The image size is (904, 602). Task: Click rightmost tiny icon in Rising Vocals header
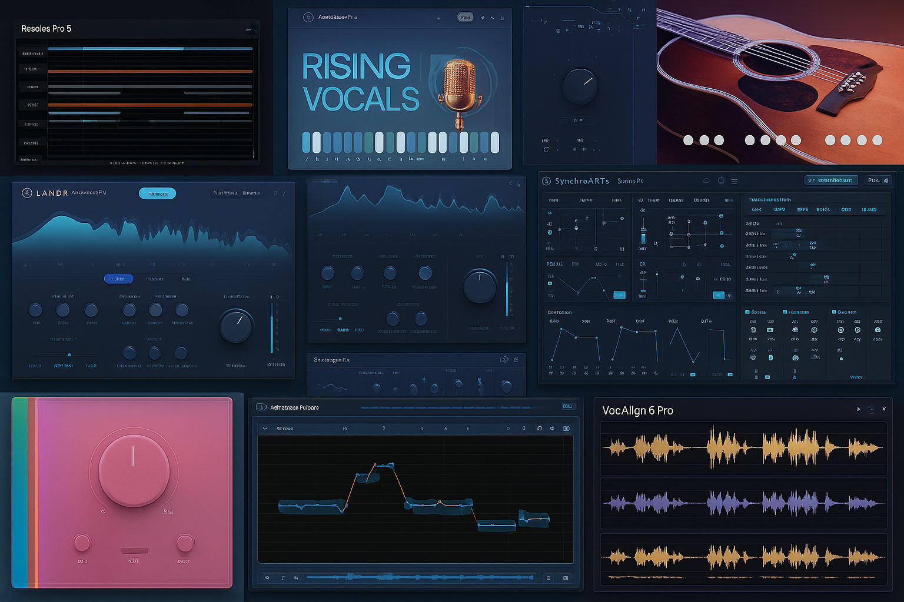point(502,18)
